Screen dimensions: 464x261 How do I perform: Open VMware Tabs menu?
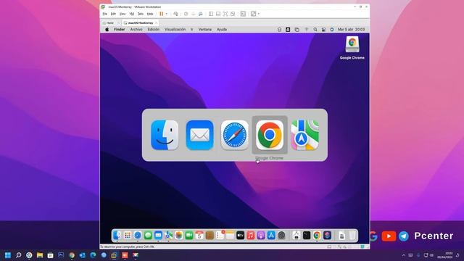pos(141,14)
